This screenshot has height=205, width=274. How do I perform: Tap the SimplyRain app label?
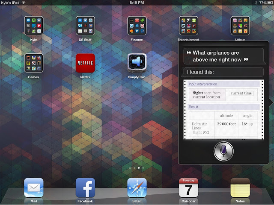click(137, 77)
